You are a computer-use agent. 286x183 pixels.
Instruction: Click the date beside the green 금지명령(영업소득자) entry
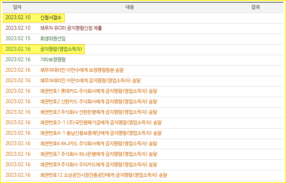pyautogui.click(x=18, y=49)
